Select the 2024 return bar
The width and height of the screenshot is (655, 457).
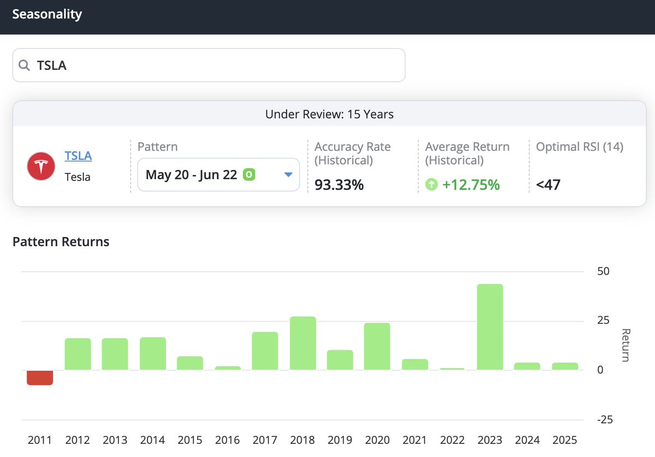527,366
